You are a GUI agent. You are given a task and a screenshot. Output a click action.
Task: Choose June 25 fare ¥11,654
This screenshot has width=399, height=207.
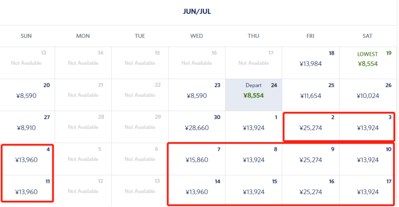pyautogui.click(x=310, y=95)
